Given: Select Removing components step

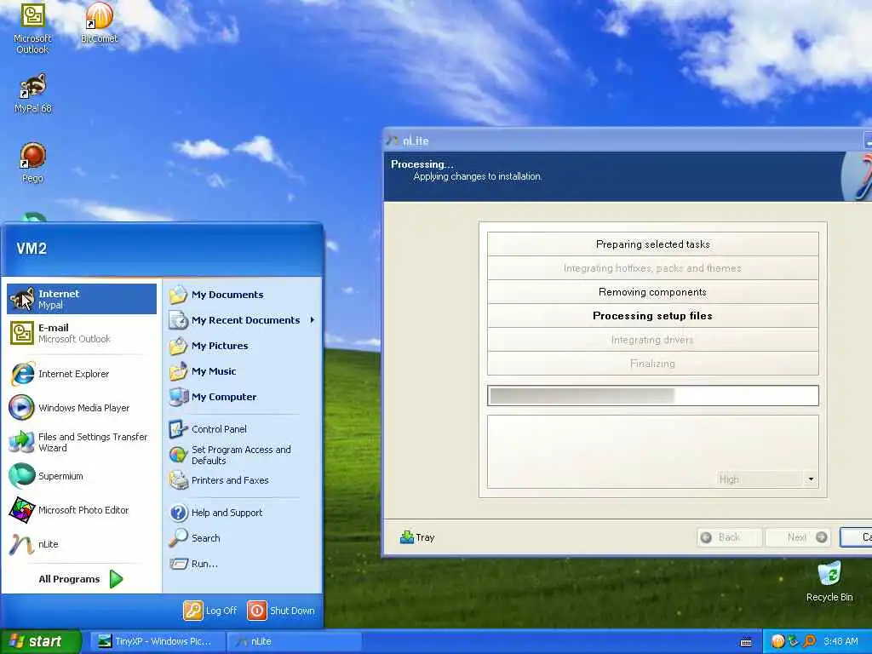Looking at the screenshot, I should (653, 292).
